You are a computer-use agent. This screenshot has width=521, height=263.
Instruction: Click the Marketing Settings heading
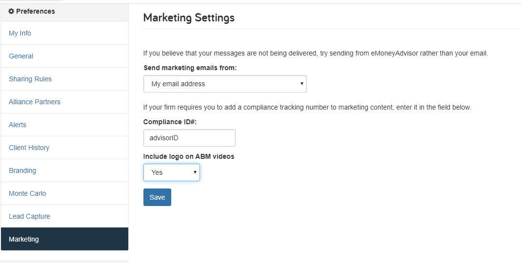click(x=189, y=18)
